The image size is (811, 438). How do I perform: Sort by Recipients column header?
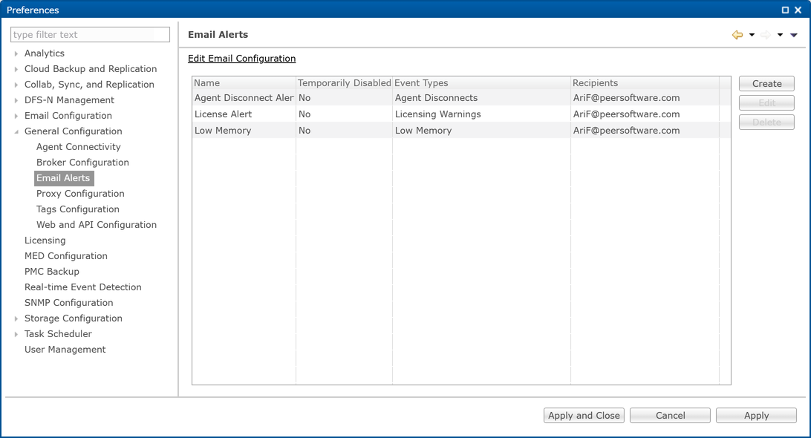pyautogui.click(x=645, y=82)
